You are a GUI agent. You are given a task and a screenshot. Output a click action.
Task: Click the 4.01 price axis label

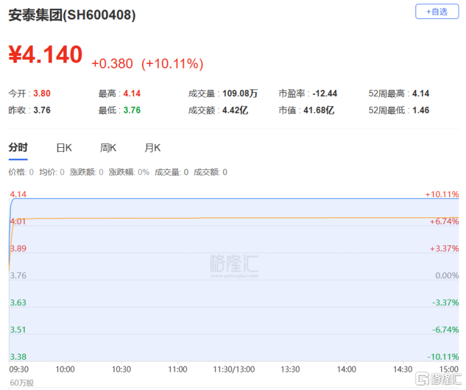click(18, 221)
